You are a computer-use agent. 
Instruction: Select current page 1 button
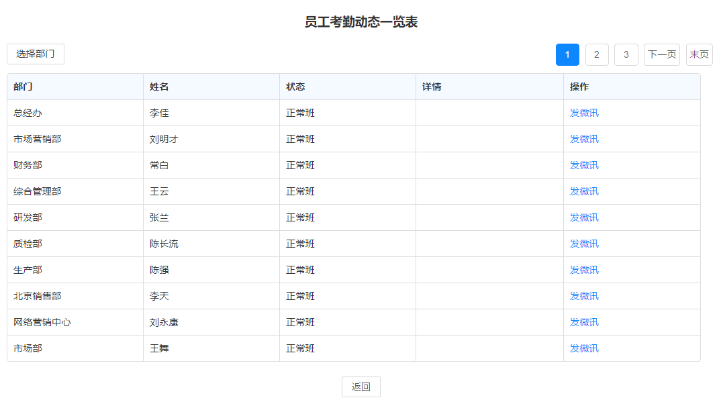(567, 54)
